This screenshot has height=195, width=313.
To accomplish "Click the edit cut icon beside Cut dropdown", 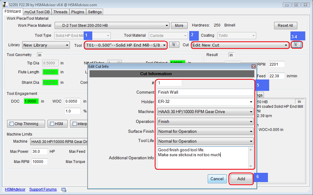I will coord(296,45).
